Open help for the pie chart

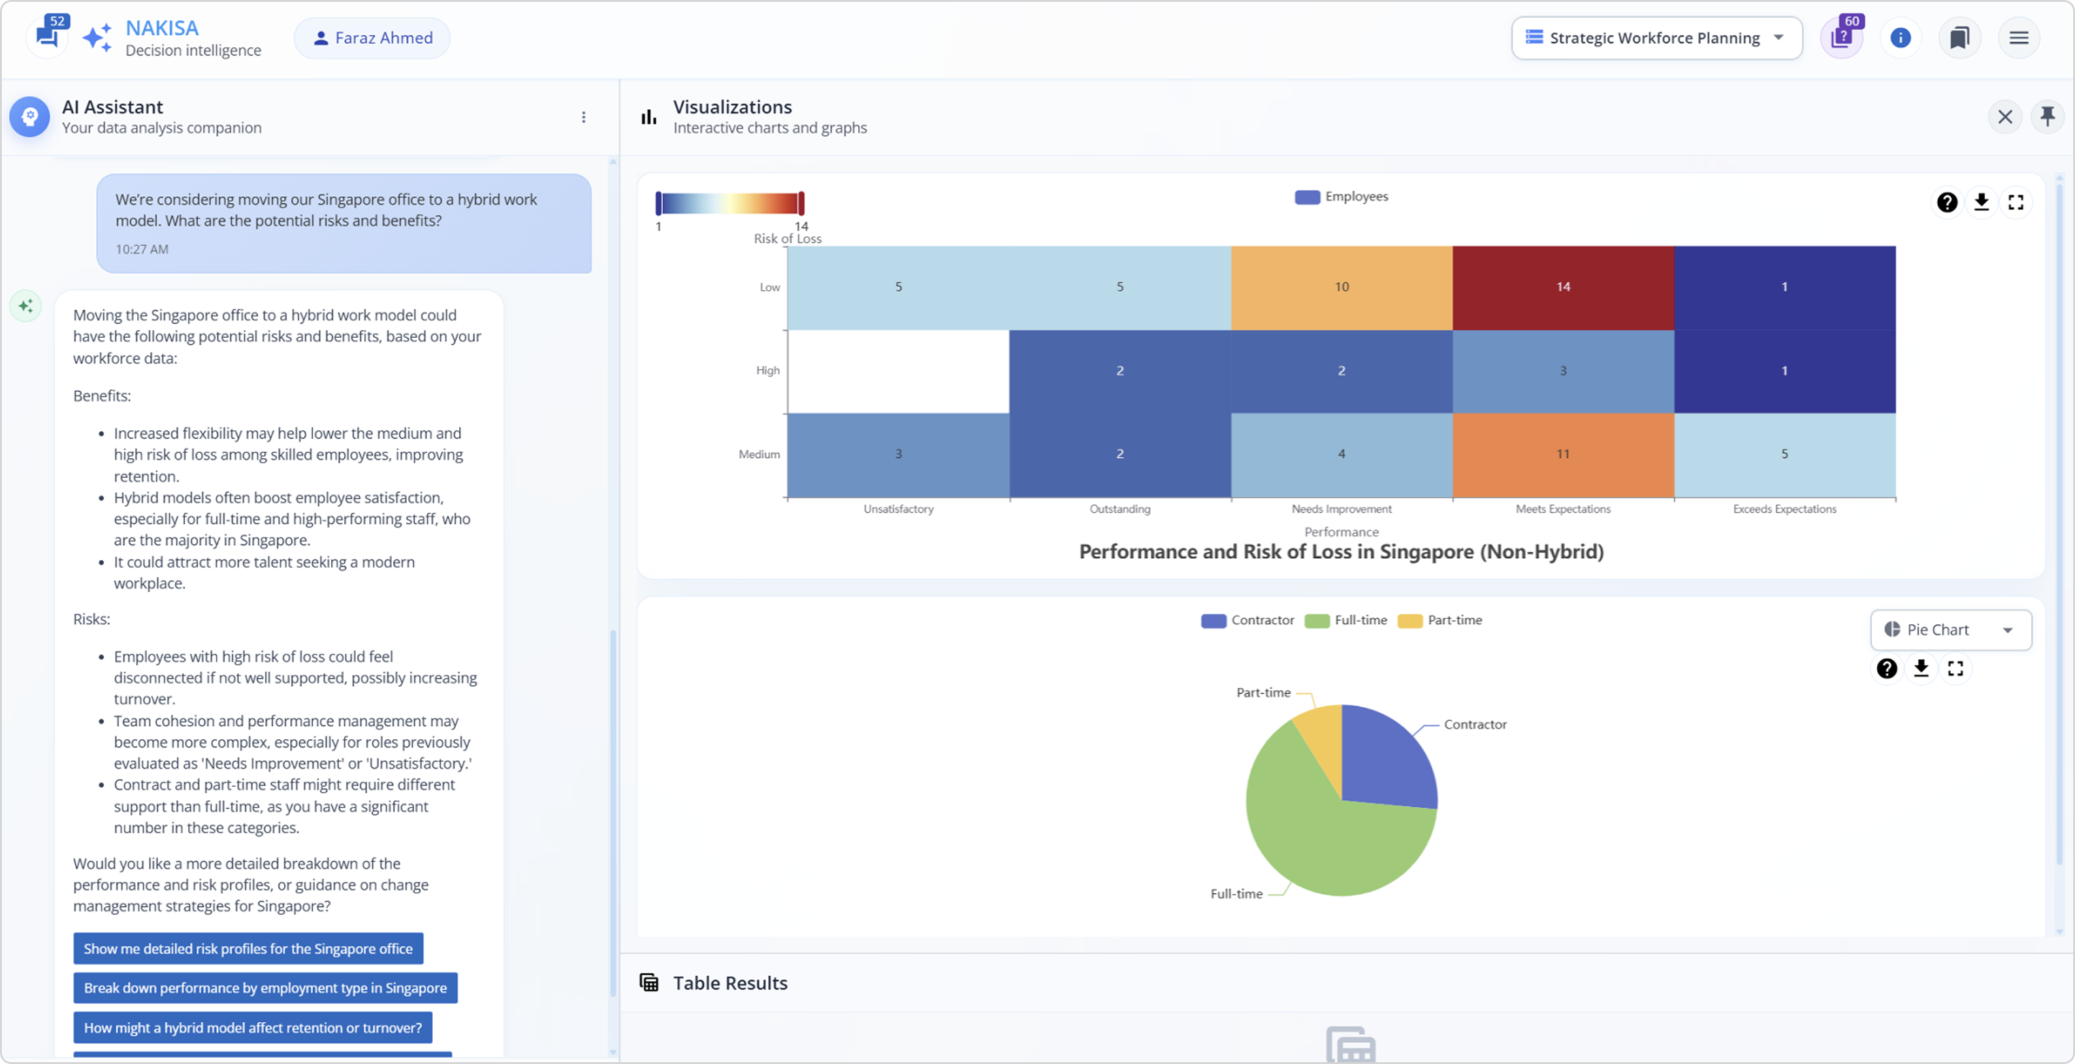tap(1886, 669)
